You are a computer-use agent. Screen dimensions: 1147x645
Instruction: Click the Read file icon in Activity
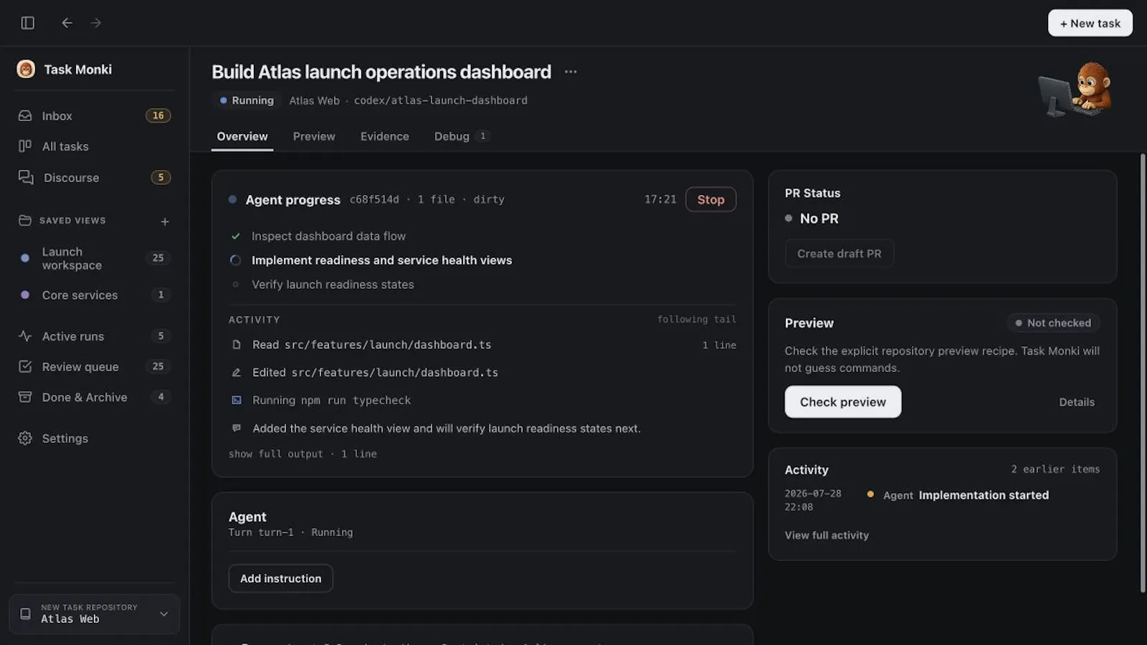tap(237, 345)
